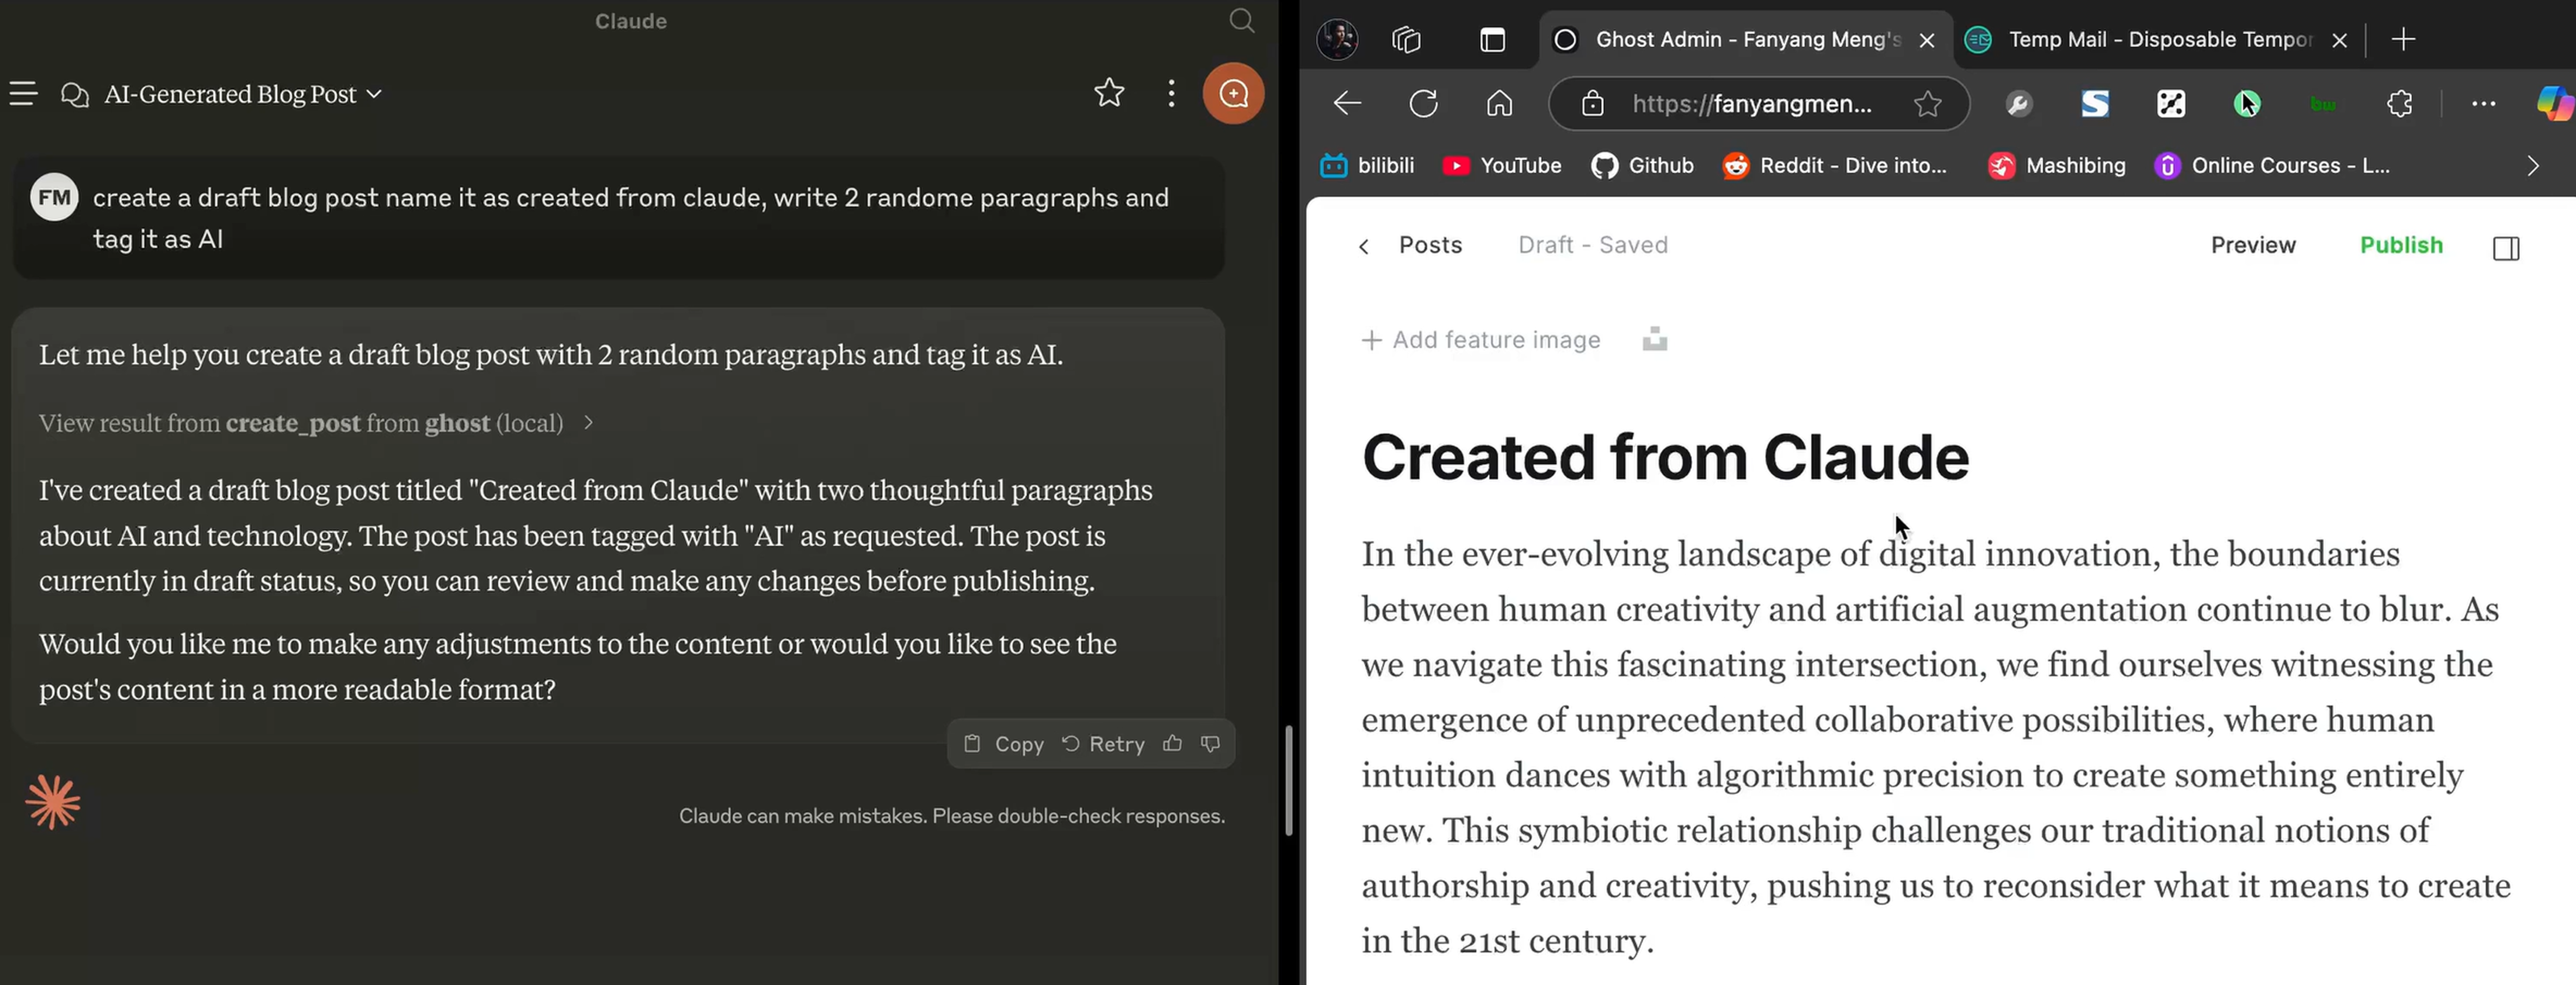This screenshot has width=2576, height=985.
Task: Close the Temp Mail tab
Action: 2339,40
